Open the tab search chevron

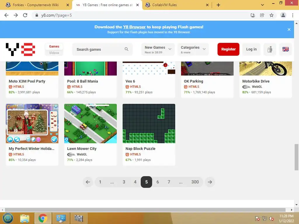(x=263, y=5)
